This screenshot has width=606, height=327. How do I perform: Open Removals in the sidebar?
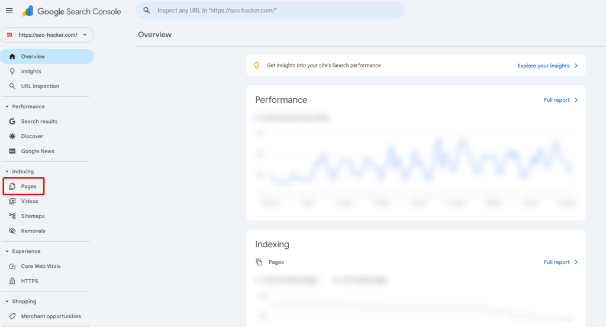pos(33,231)
